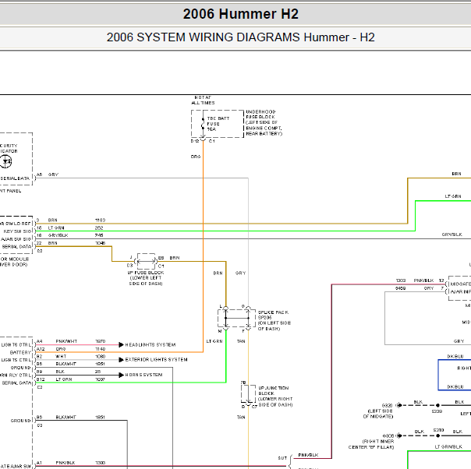This screenshot has height=469, width=471.
Task: Click splice label "S210"
Action: coord(438,430)
